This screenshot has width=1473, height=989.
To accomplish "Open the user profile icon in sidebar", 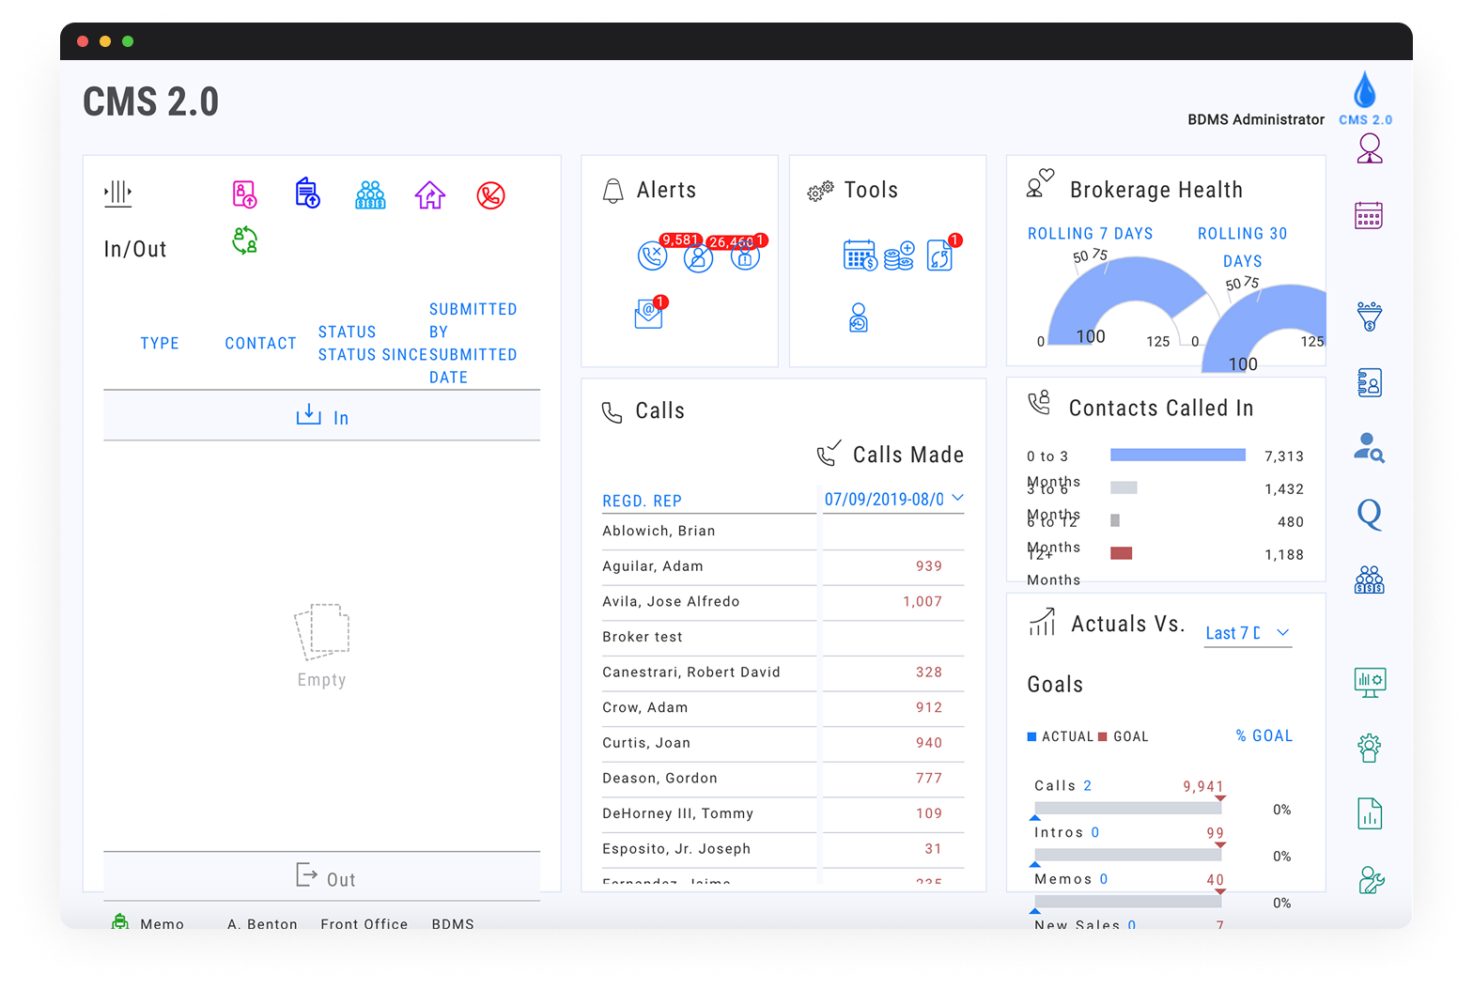I will pyautogui.click(x=1370, y=148).
